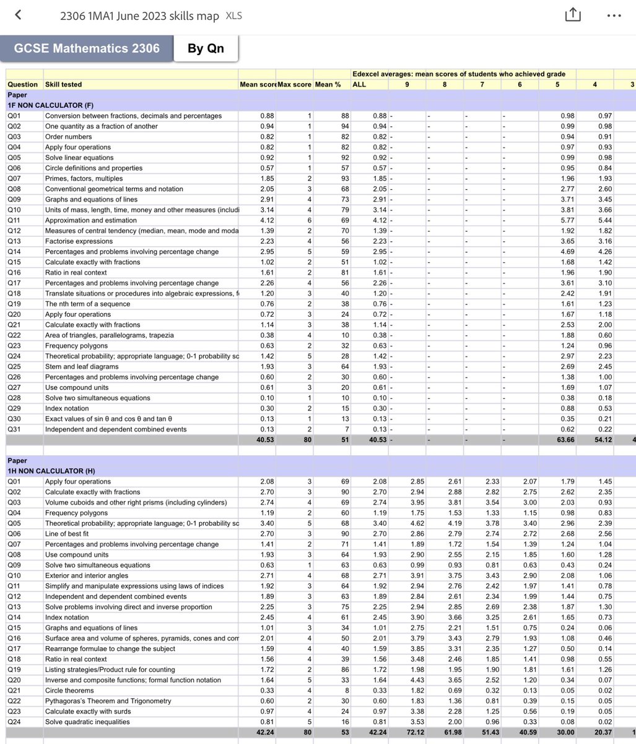Open the three-dot more options menu
636x744 pixels.
point(614,15)
